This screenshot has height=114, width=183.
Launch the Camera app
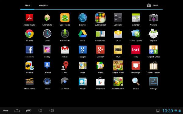pyautogui.click(x=153, y=18)
